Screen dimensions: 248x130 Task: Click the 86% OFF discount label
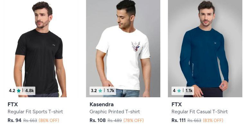[x=49, y=120]
